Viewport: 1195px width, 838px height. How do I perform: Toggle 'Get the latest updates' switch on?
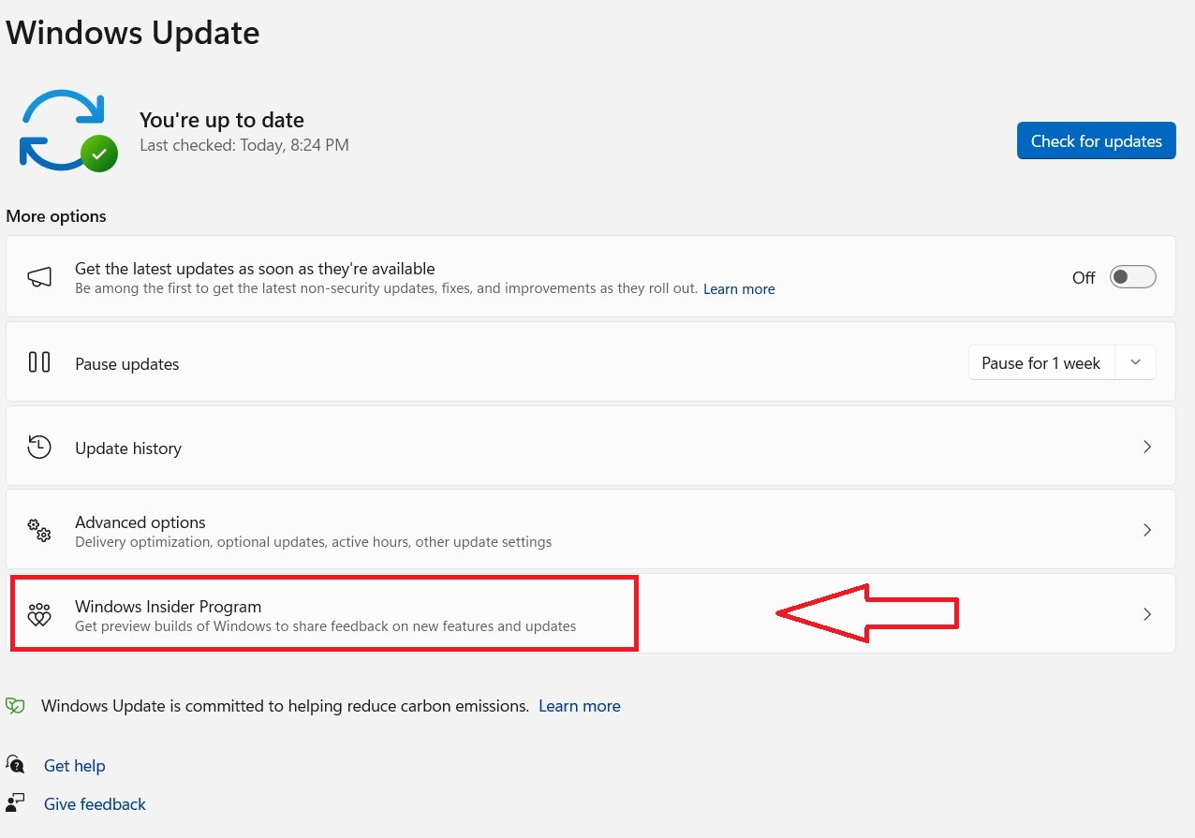coord(1132,277)
